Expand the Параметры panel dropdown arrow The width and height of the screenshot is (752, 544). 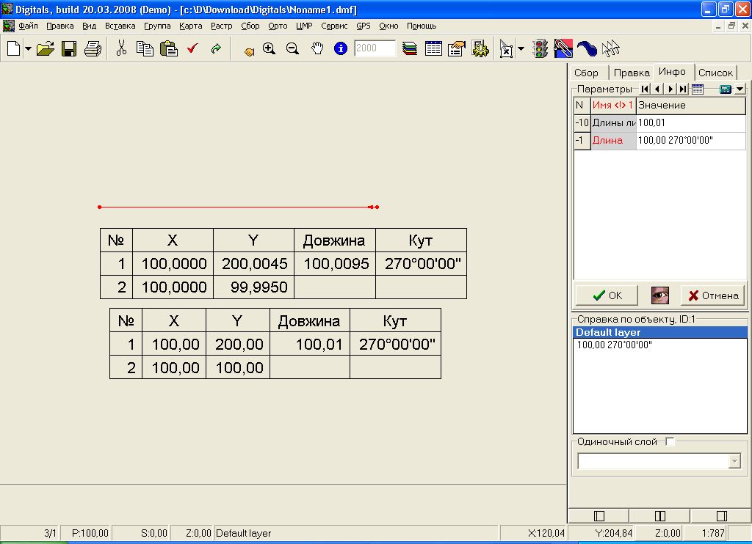[740, 89]
